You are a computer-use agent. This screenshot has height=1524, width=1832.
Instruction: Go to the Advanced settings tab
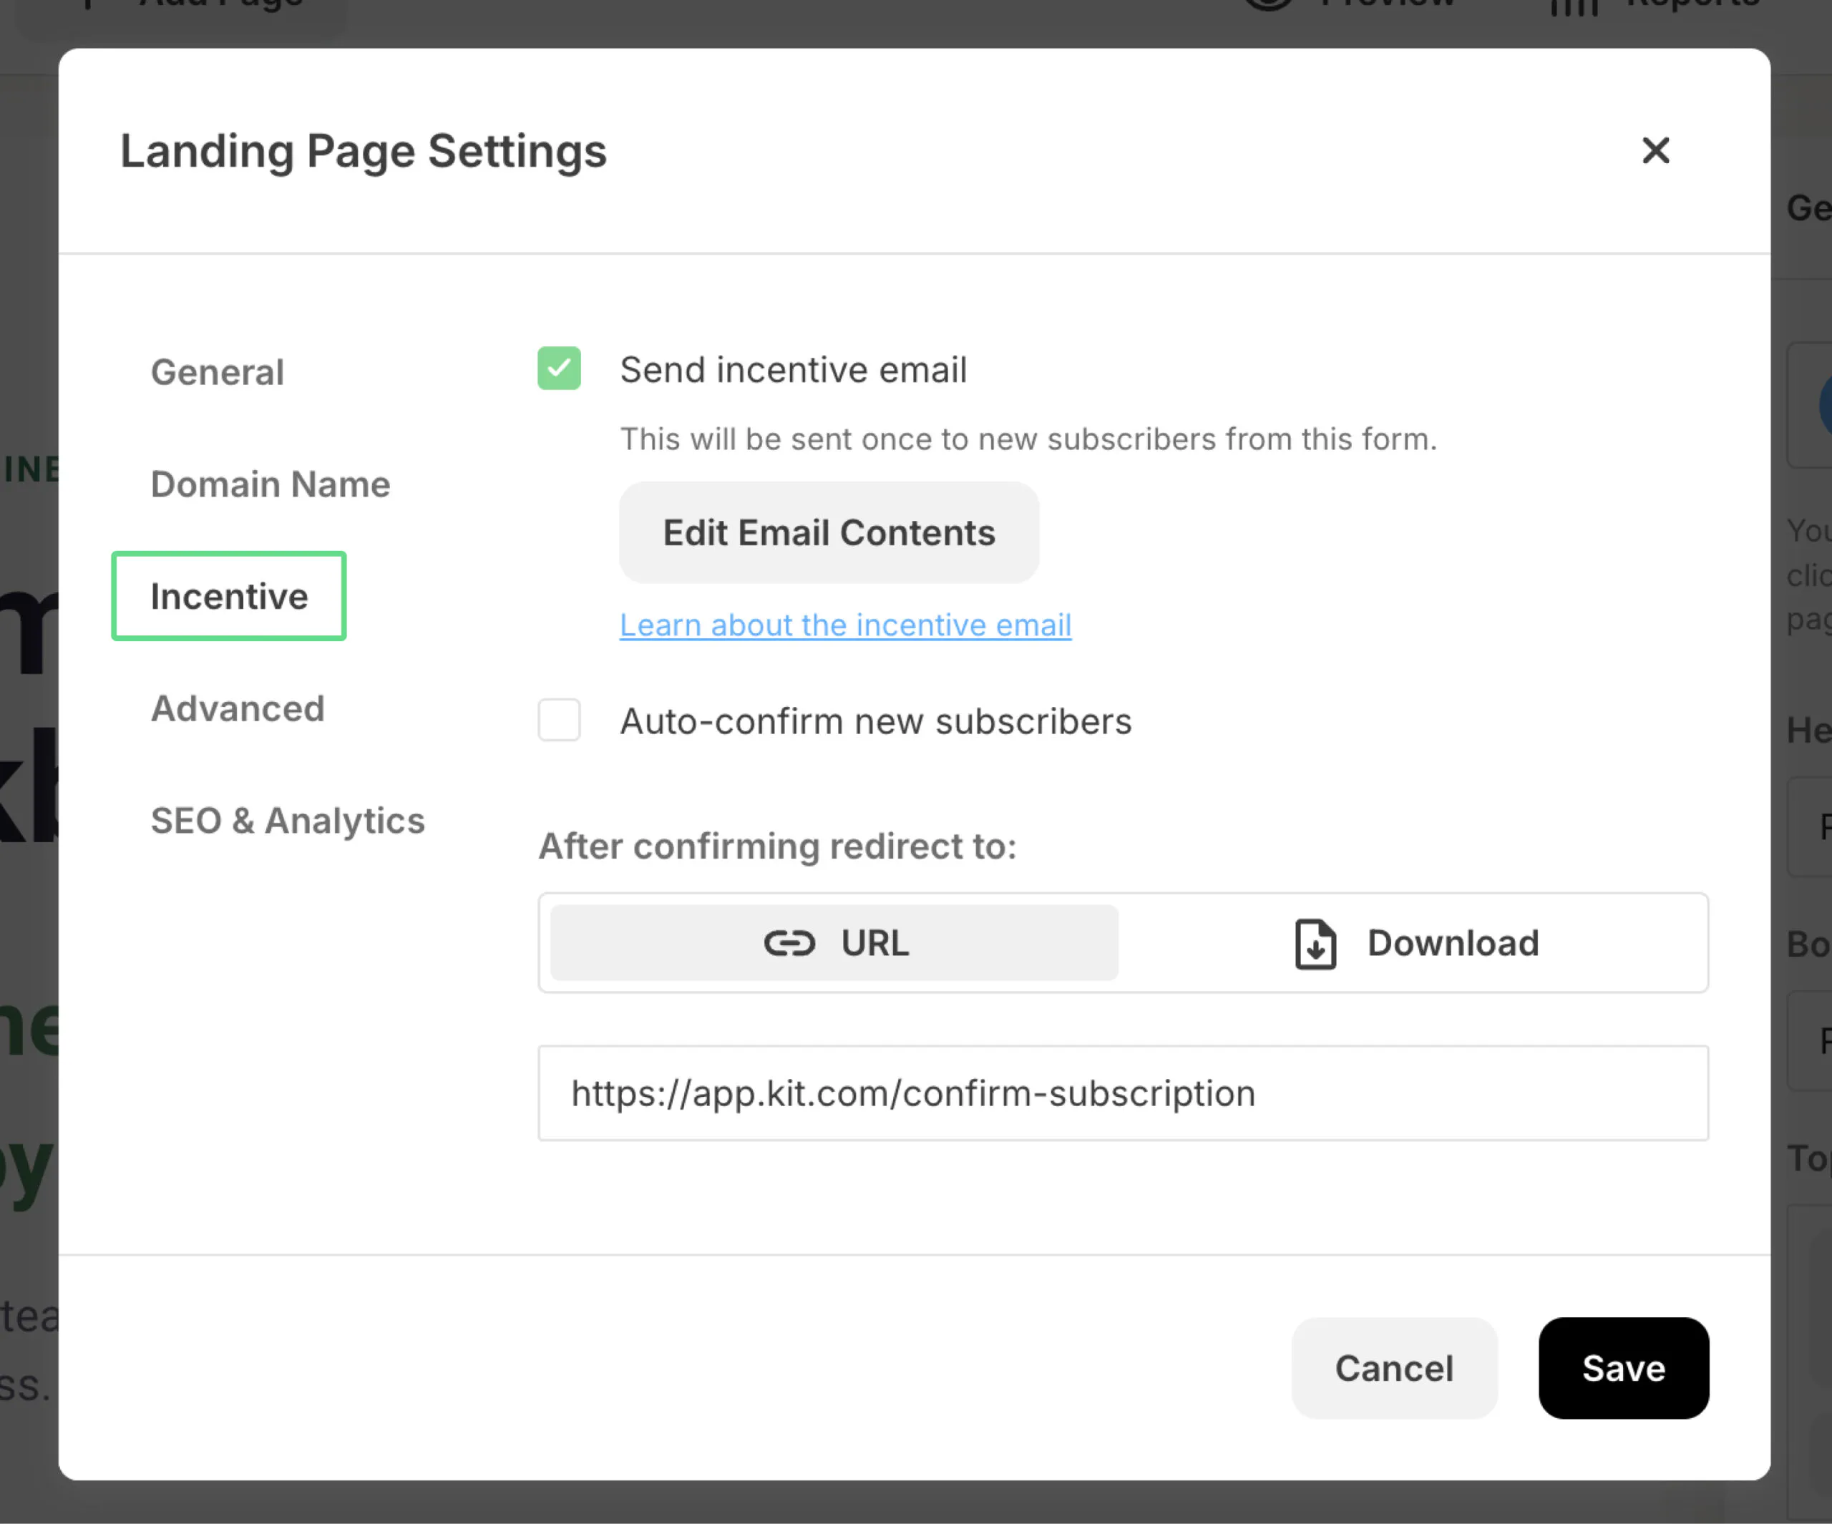[238, 708]
